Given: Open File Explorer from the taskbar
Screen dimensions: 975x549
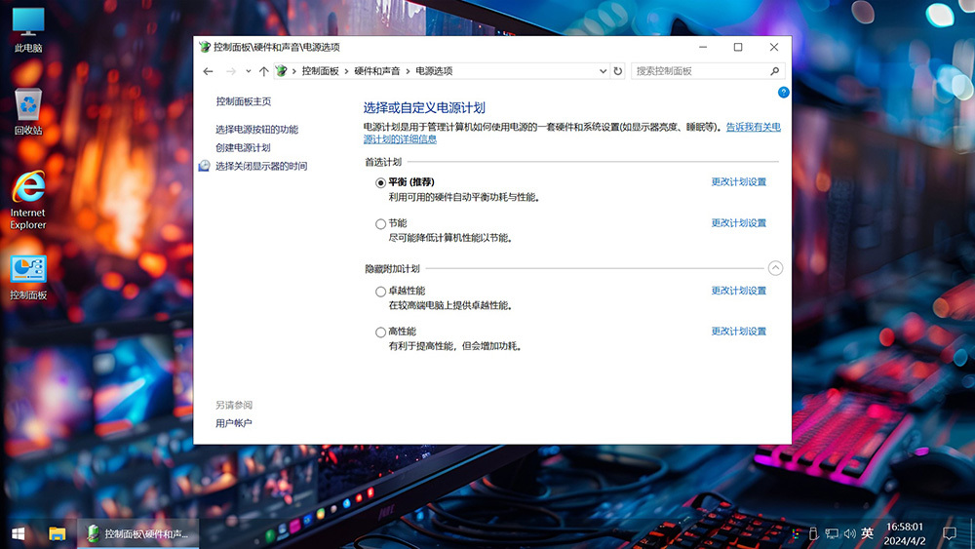Looking at the screenshot, I should click(x=58, y=533).
